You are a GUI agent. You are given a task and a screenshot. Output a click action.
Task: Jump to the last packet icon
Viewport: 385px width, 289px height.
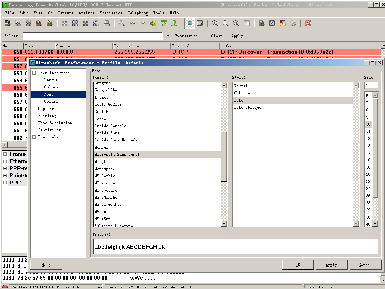174,23
